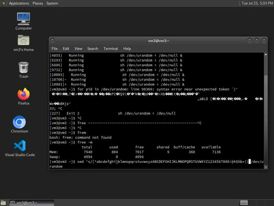274x206 pixels.
Task: Click the terminal window menu button in title bar
Action: click(x=52, y=41)
